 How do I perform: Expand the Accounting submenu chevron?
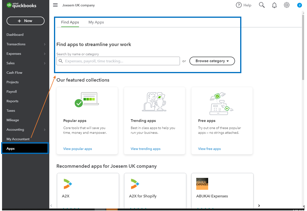click(x=45, y=130)
